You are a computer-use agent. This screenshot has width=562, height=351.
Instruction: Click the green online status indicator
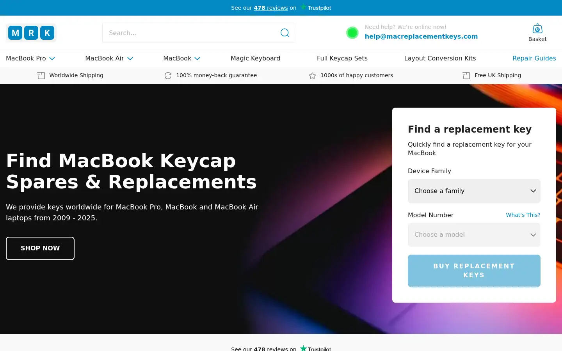click(352, 33)
